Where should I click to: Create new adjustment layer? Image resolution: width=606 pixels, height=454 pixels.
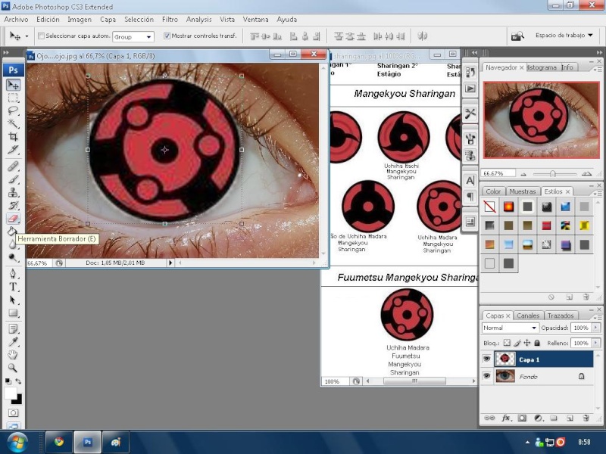point(538,418)
